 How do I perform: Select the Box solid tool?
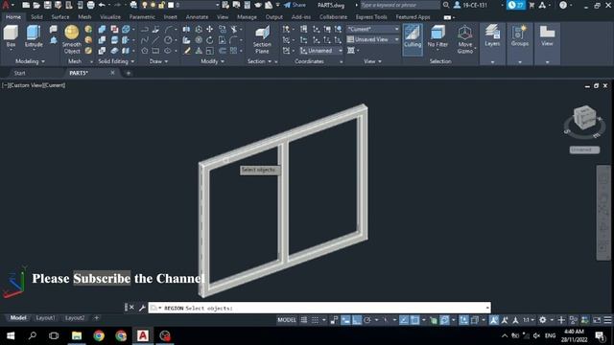11,36
